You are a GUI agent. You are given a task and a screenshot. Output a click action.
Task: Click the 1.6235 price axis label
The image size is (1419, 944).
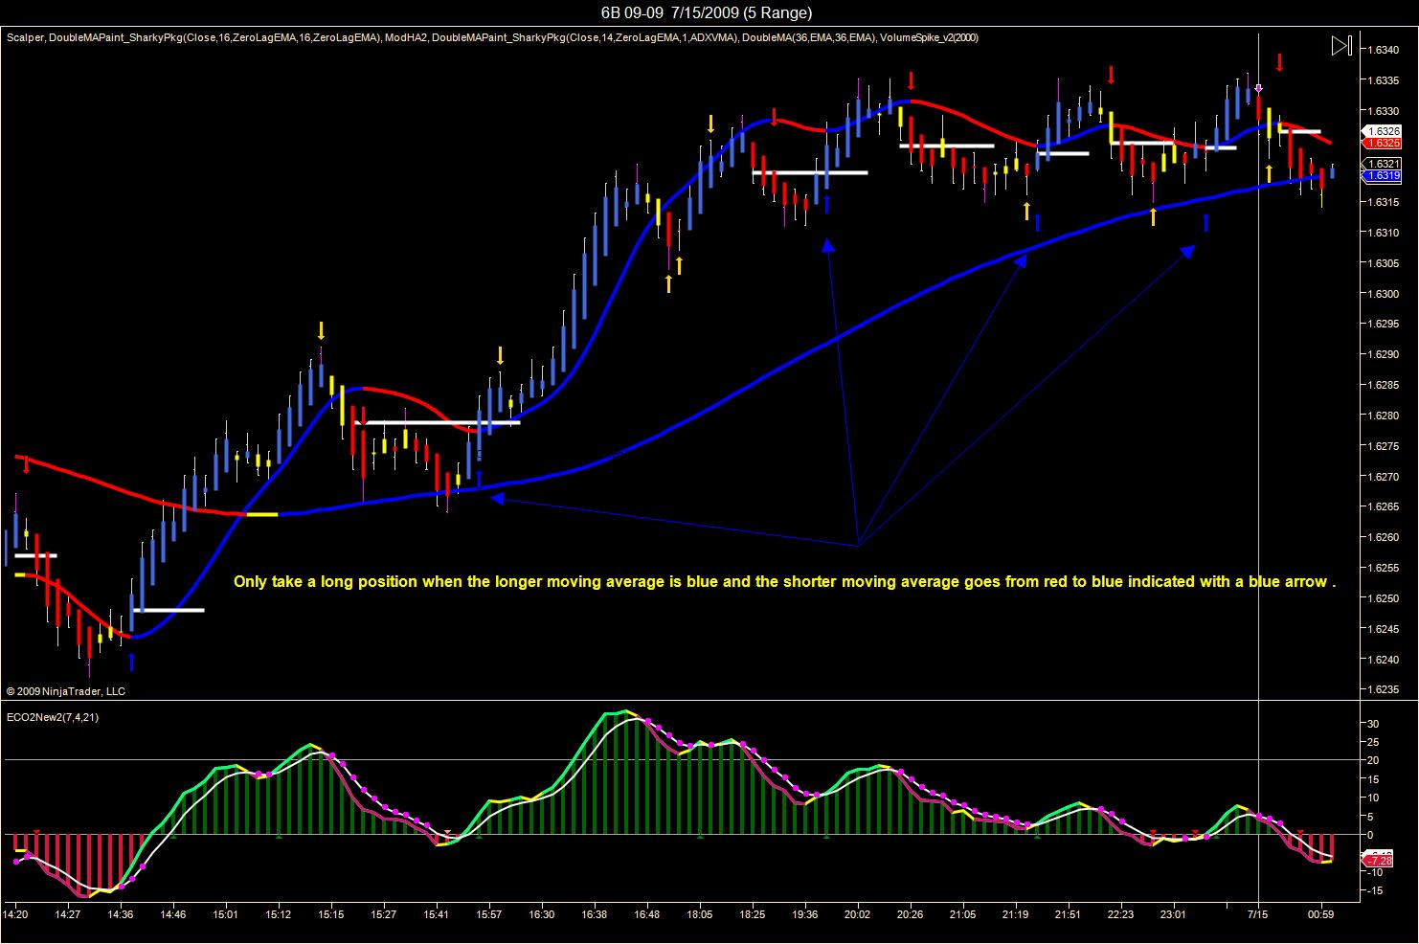point(1384,690)
